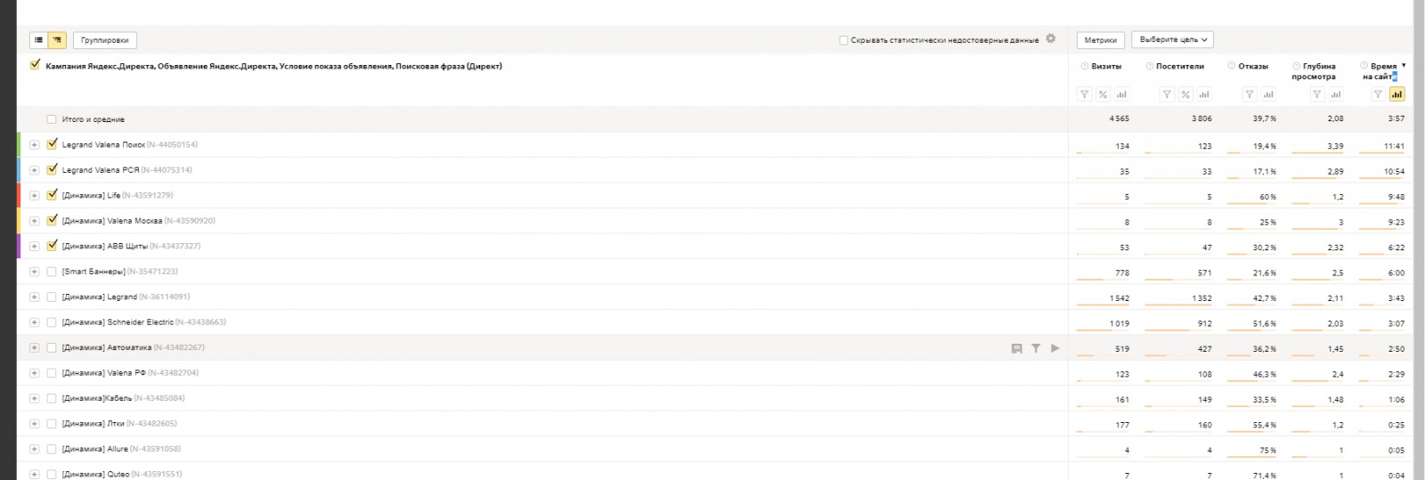Image resolution: width=1425 pixels, height=480 pixels.
Task: Expand [Динамика] ABB Щиты campaign
Action: tap(34, 246)
